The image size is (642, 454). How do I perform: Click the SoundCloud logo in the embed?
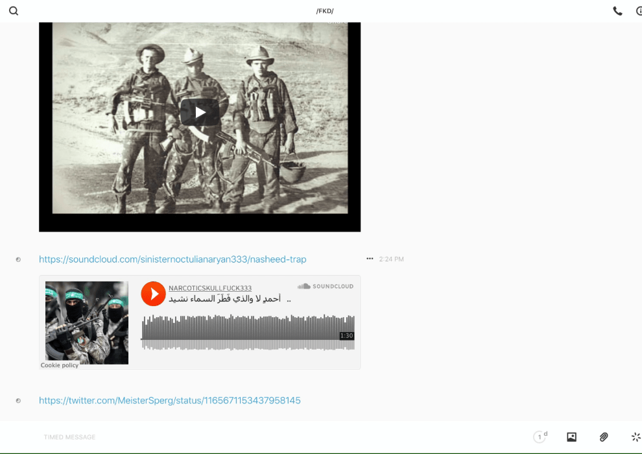326,286
